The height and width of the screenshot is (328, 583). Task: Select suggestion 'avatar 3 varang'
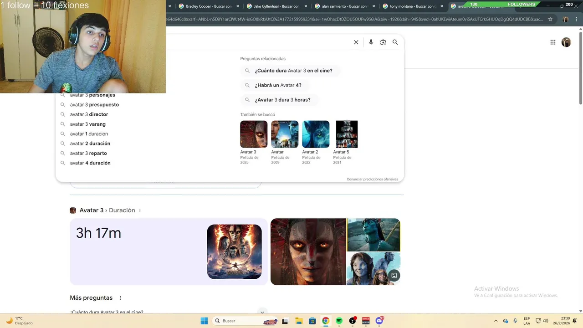88,124
